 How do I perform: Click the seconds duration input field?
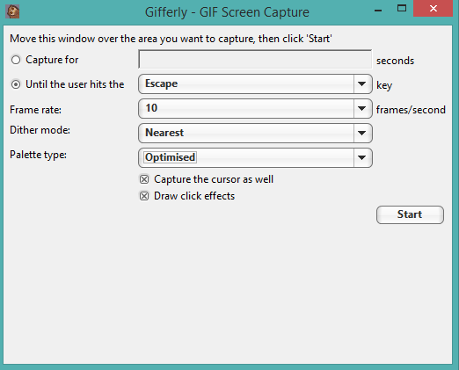255,59
